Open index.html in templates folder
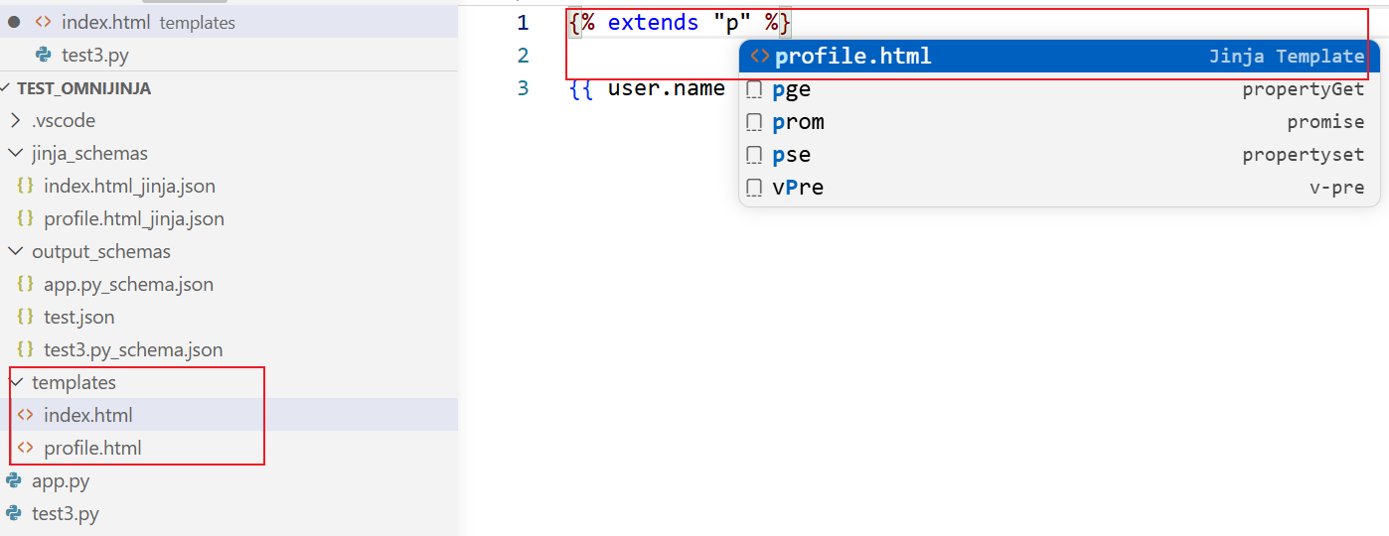Viewport: 1389px width, 536px height. (x=229, y=415)
